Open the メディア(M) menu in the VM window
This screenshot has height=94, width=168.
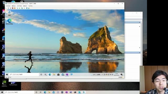click(x=19, y=6)
